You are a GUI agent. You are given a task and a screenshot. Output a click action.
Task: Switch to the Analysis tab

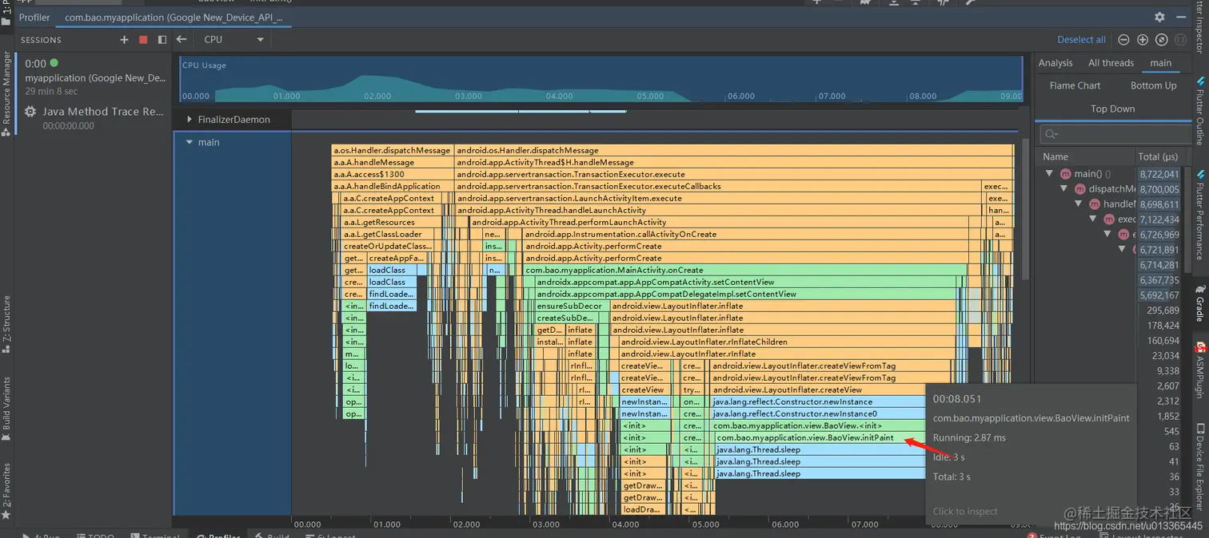tap(1055, 63)
